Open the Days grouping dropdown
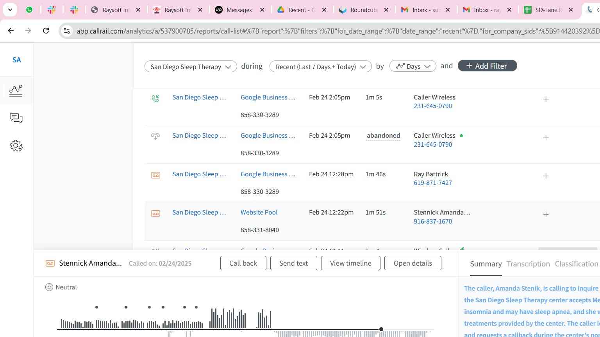The image size is (600, 337). (412, 66)
